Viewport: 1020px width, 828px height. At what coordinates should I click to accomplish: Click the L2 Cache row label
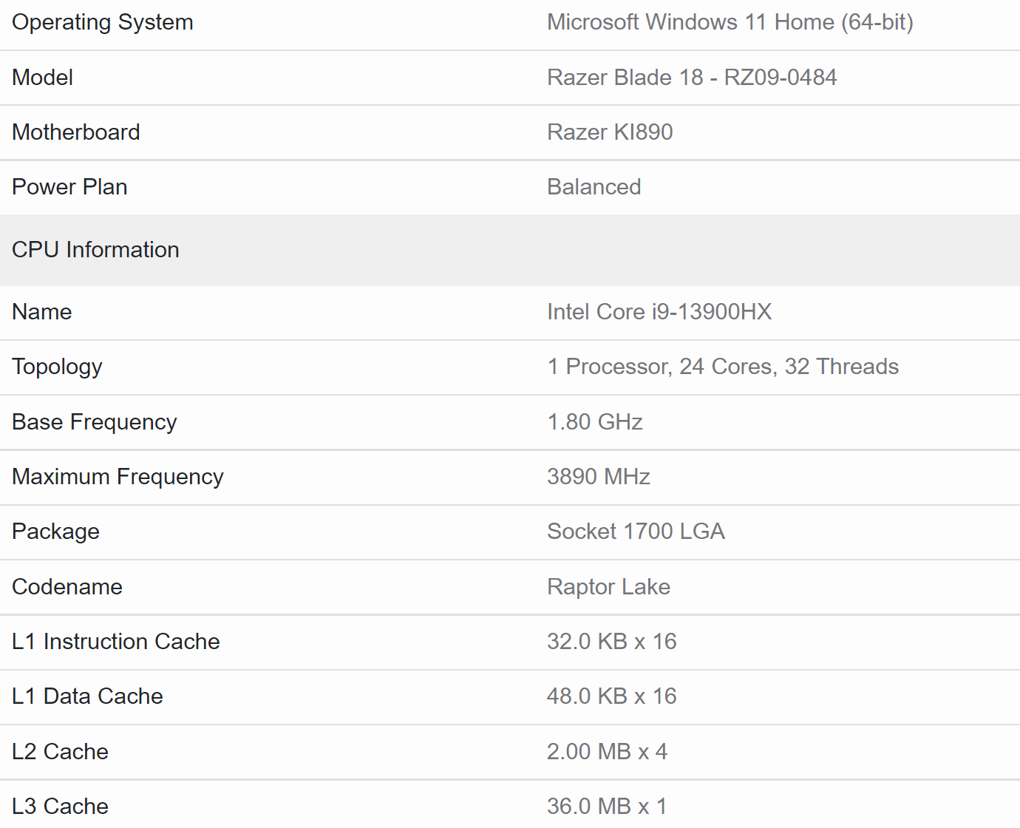60,752
